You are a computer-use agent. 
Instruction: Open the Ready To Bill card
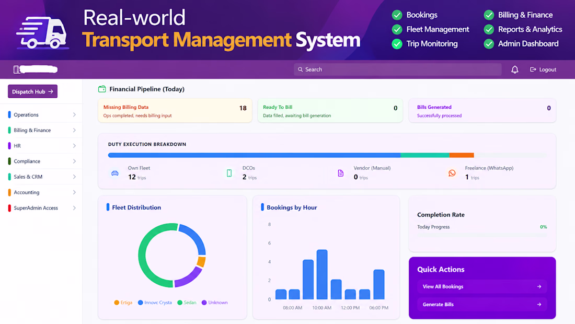330,111
